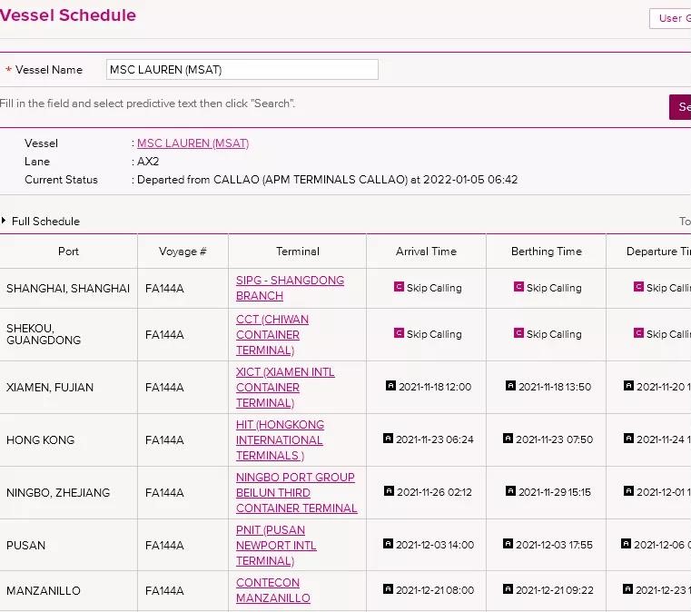Viewport: 691px width, 612px height.
Task: Click the Vessel Name input field
Action: [242, 70]
